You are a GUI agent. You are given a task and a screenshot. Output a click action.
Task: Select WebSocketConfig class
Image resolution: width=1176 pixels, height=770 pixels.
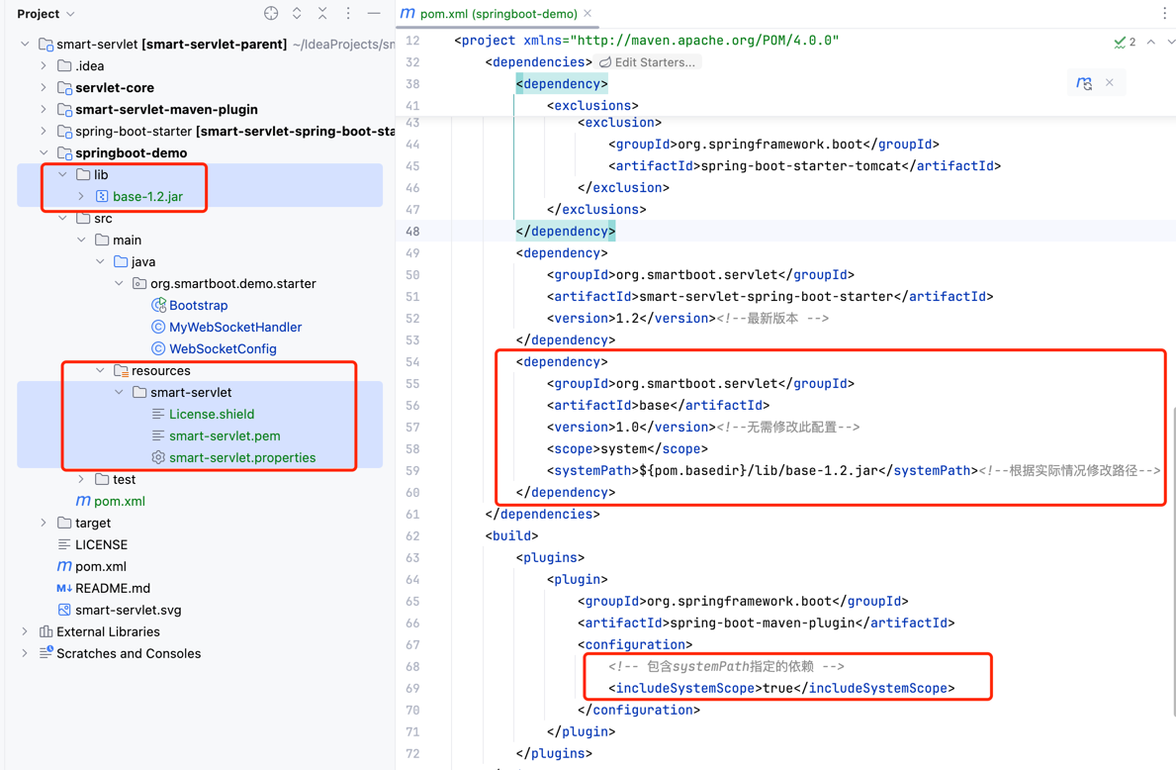(223, 349)
